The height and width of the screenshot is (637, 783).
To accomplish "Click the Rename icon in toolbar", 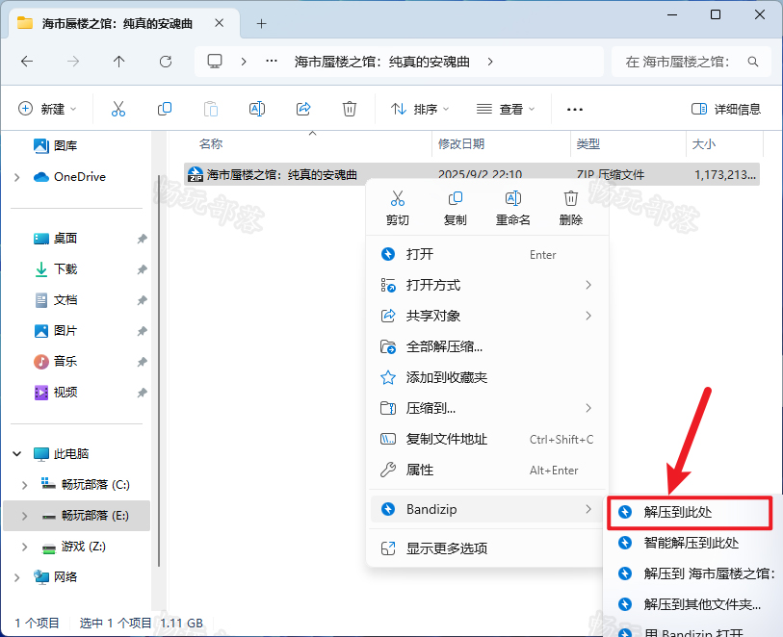I will pyautogui.click(x=257, y=109).
